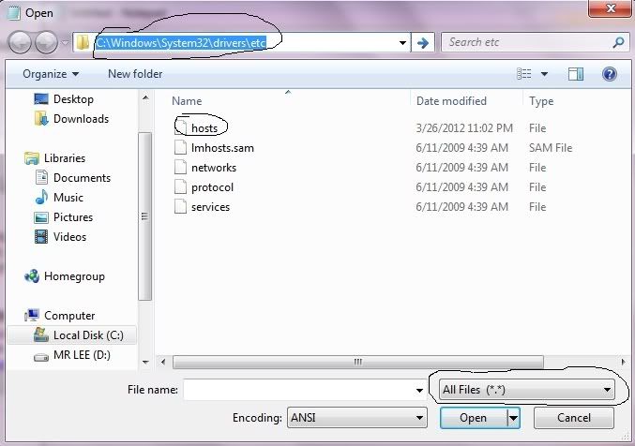Open the Music library in sidebar
The image size is (635, 446).
(x=68, y=198)
